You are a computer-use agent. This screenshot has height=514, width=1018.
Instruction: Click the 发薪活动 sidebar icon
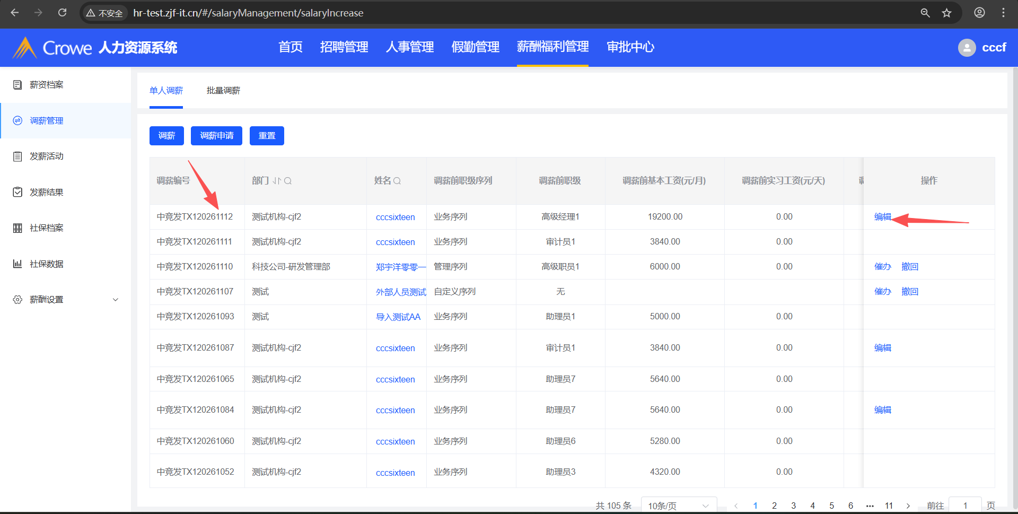tap(17, 156)
